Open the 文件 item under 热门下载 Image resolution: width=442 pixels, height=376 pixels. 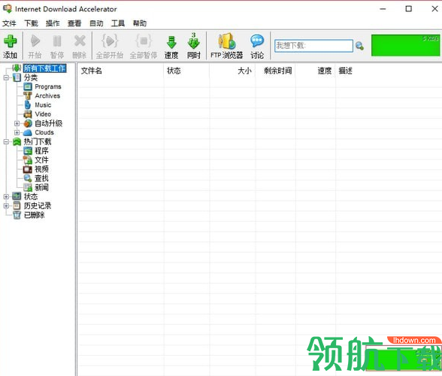pos(41,160)
